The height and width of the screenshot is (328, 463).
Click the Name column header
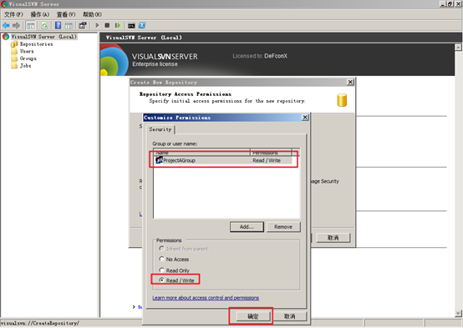pyautogui.click(x=201, y=152)
